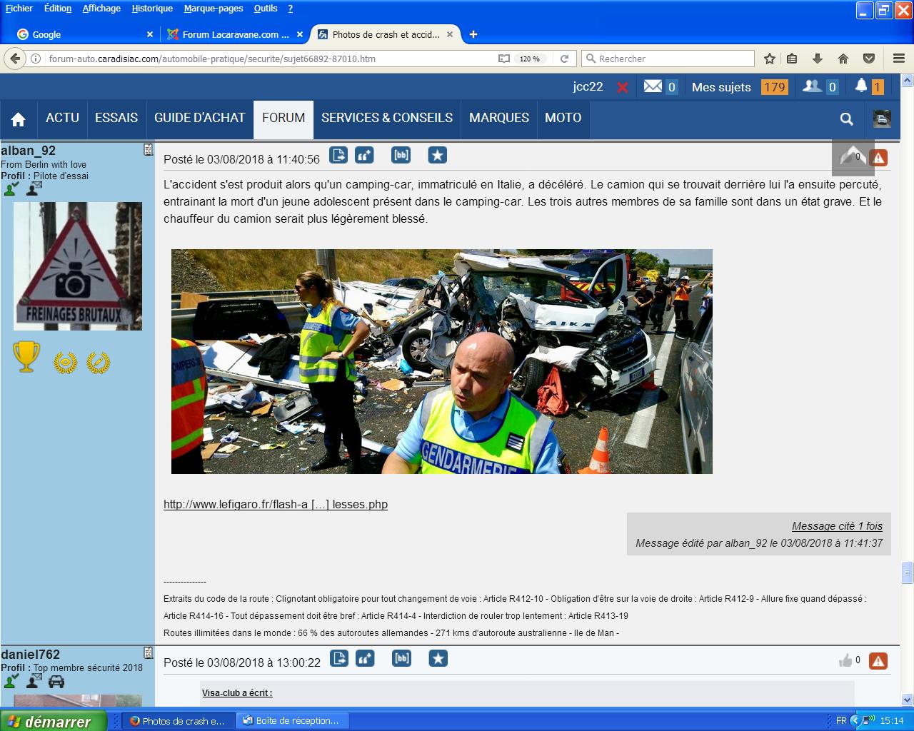Click the démarrer Start button
Viewport: 914px width, 731px height.
click(54, 721)
